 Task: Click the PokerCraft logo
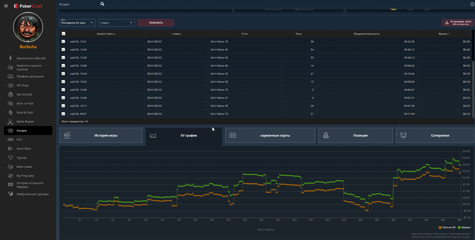tap(28, 6)
